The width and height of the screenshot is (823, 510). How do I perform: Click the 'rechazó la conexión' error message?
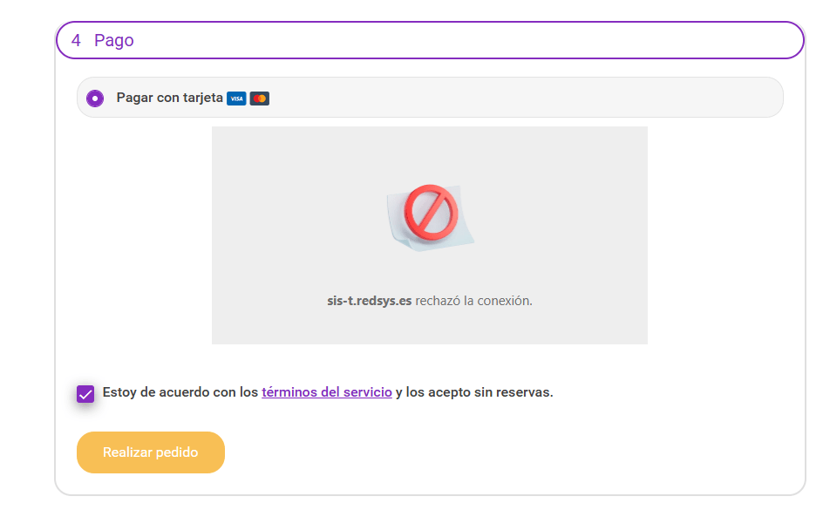pyautogui.click(x=473, y=301)
